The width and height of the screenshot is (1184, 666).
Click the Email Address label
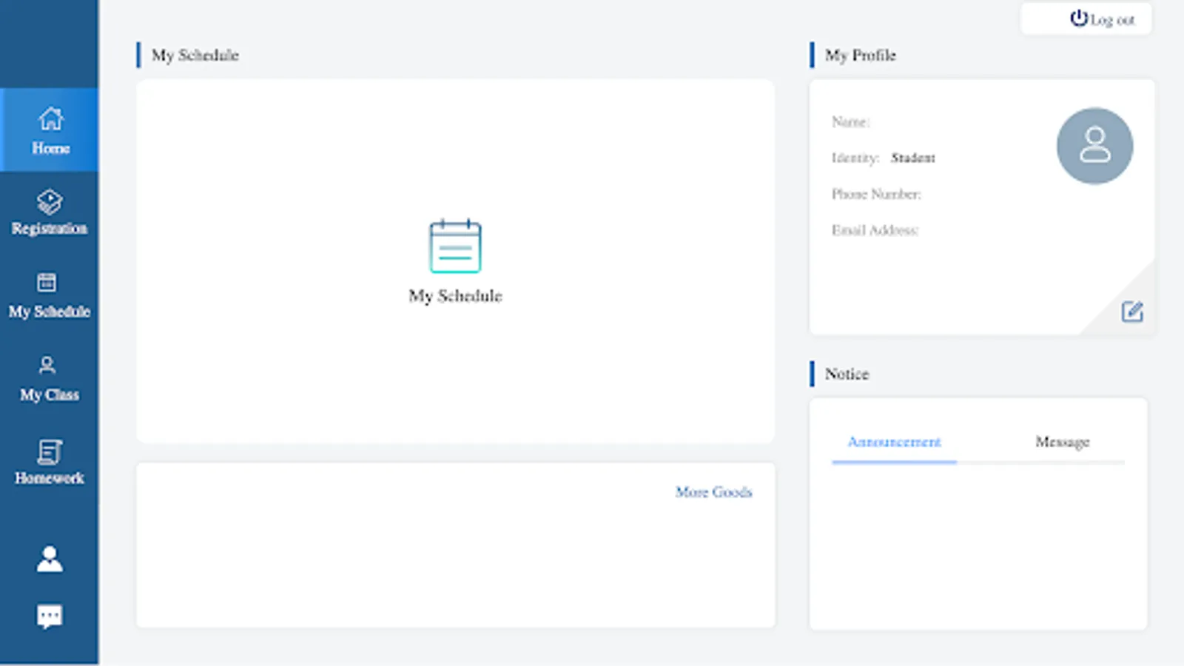[875, 230]
